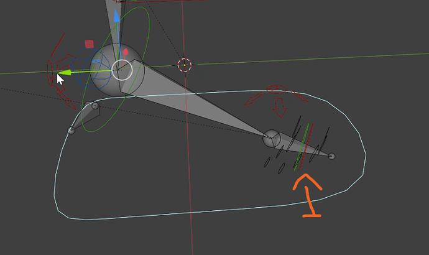Click the red-white dashed 3D cursor

[185, 65]
